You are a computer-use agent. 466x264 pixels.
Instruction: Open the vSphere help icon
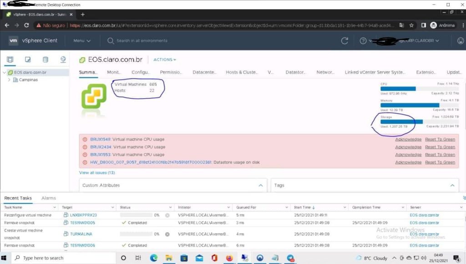(363, 41)
